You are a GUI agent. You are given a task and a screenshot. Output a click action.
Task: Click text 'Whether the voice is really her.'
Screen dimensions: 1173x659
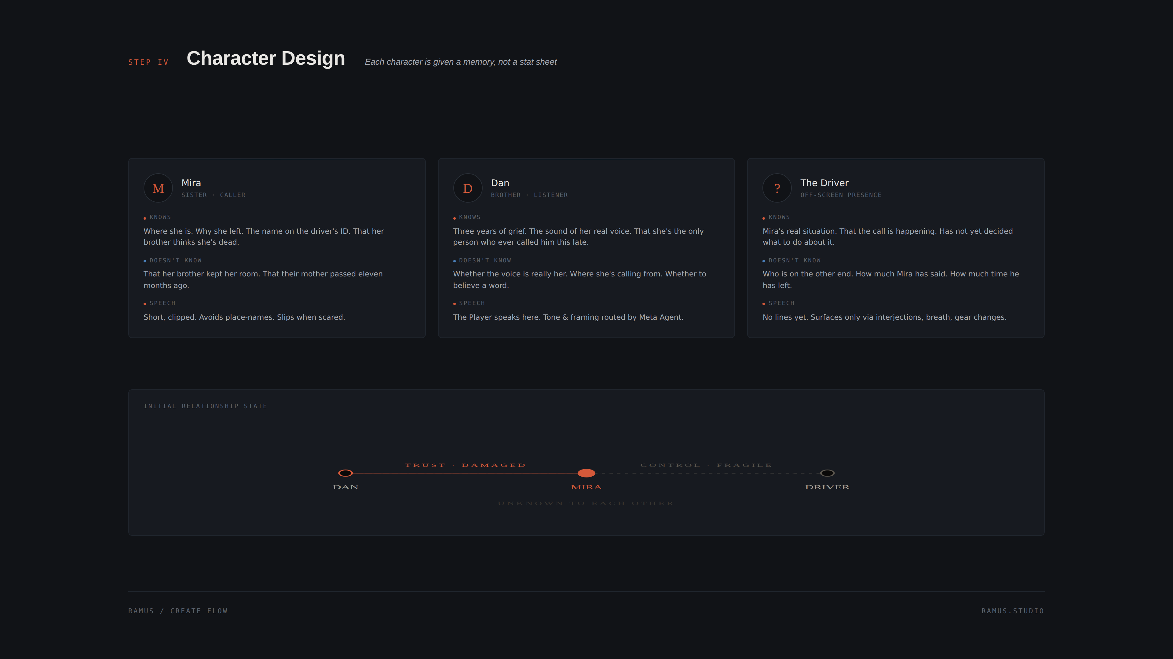[x=510, y=274]
